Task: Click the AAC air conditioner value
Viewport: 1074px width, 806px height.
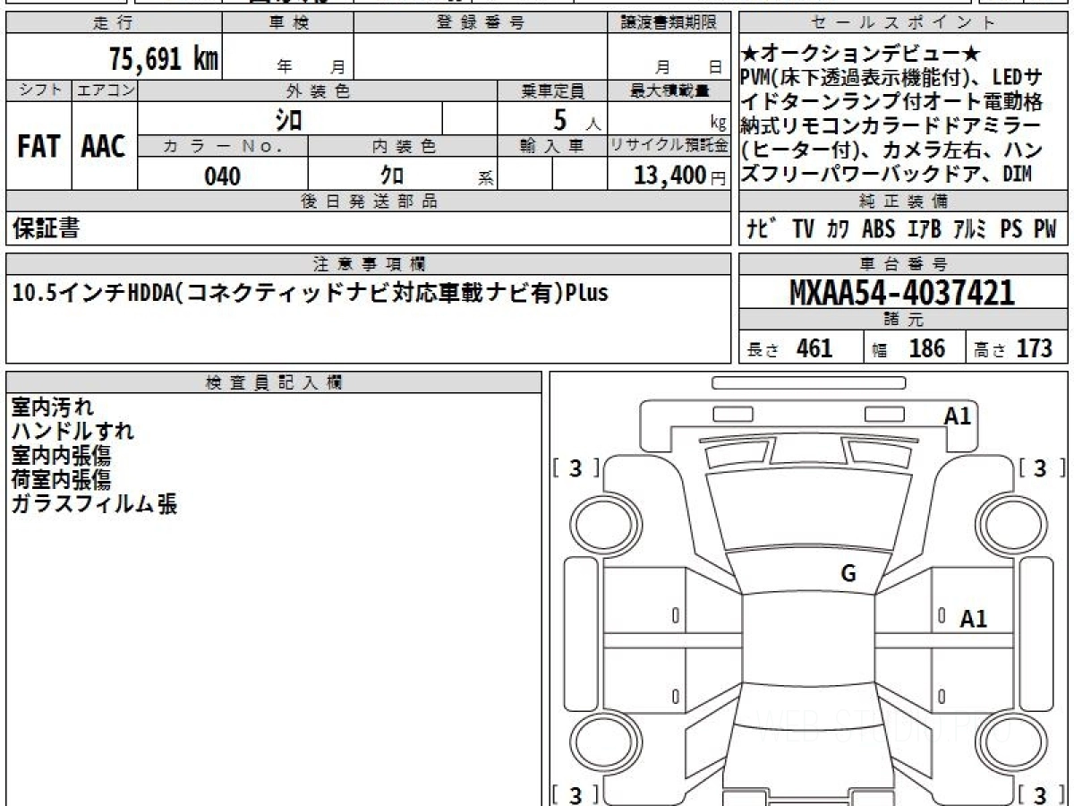Action: click(x=104, y=147)
